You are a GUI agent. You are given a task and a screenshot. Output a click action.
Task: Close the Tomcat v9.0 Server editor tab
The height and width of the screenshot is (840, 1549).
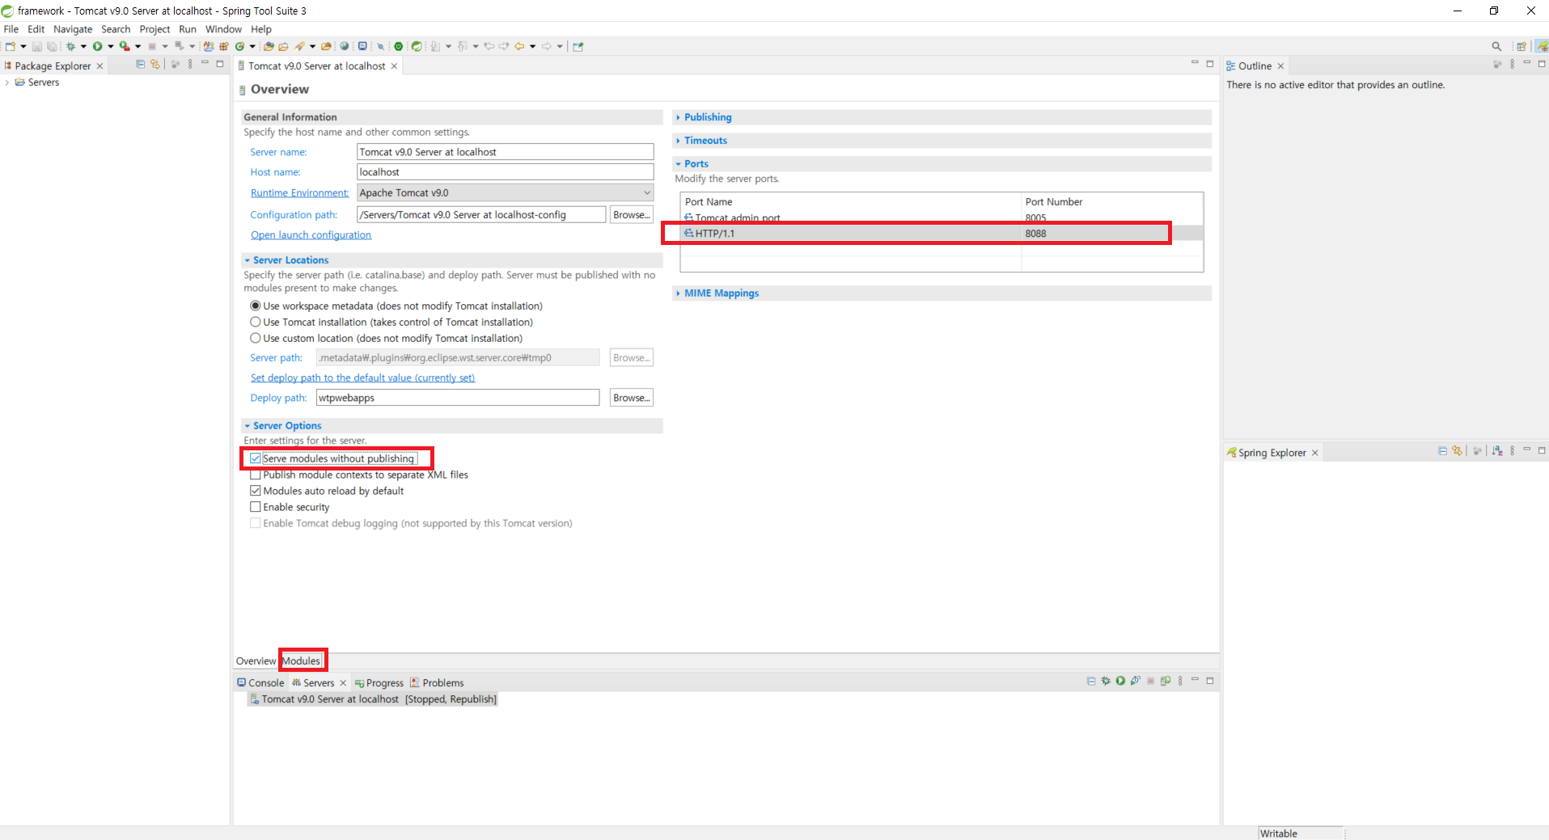coord(395,66)
